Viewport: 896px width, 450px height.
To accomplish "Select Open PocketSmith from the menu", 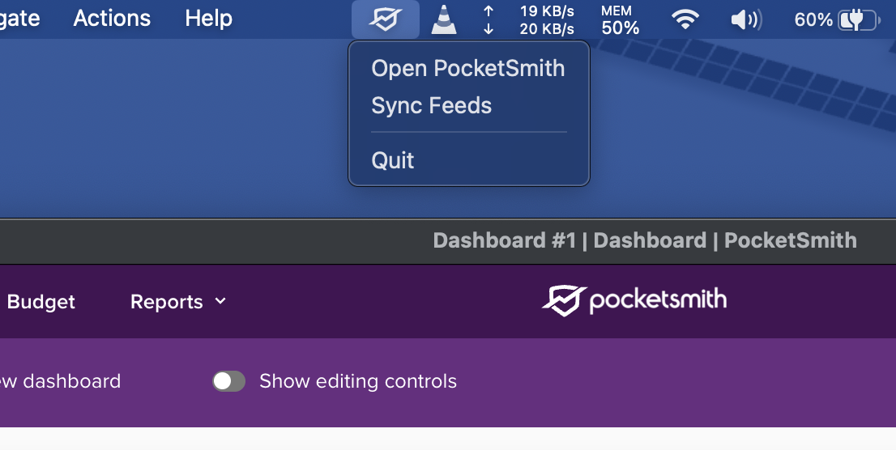I will point(467,69).
